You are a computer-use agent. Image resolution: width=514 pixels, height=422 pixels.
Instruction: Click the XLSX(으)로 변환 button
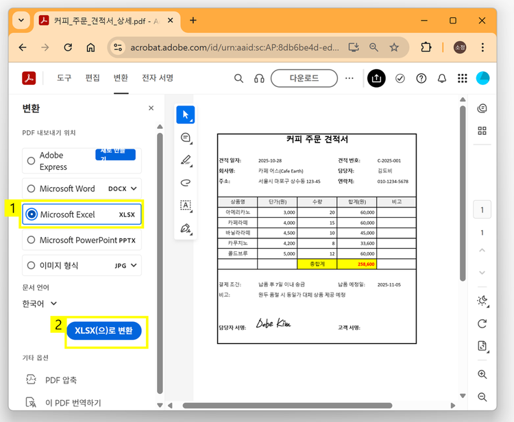tap(104, 331)
